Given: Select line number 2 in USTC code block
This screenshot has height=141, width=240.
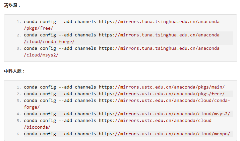Looking at the screenshot, I should [19, 94].
